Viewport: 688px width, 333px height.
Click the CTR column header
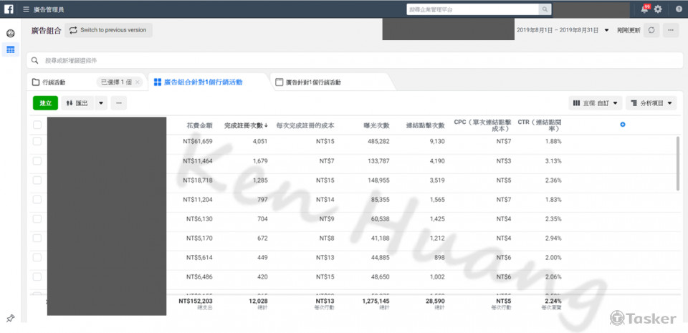click(539, 125)
